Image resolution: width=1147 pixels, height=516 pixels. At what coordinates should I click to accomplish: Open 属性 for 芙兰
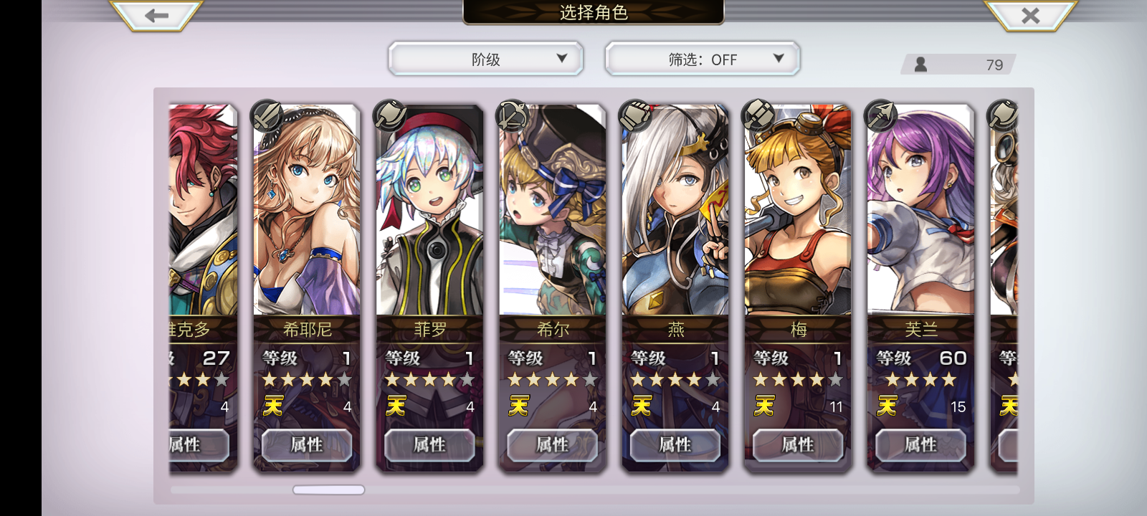[x=920, y=445]
